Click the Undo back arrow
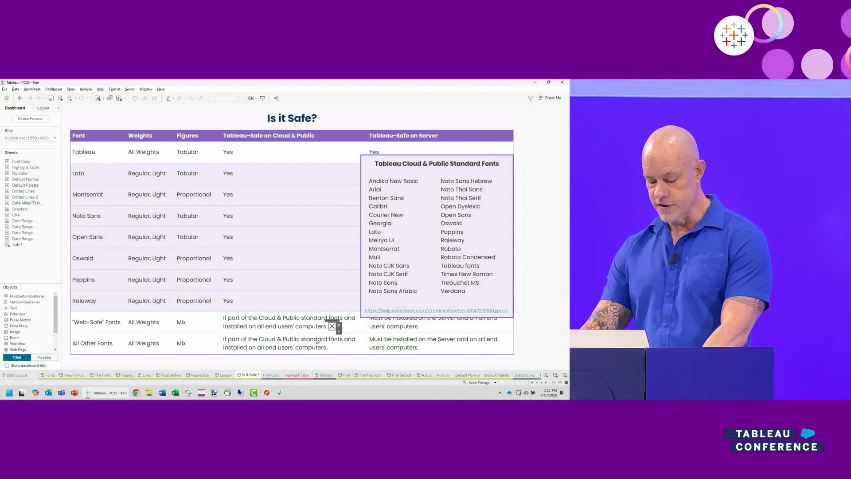Screen dimensions: 851x479 pyautogui.click(x=20, y=98)
